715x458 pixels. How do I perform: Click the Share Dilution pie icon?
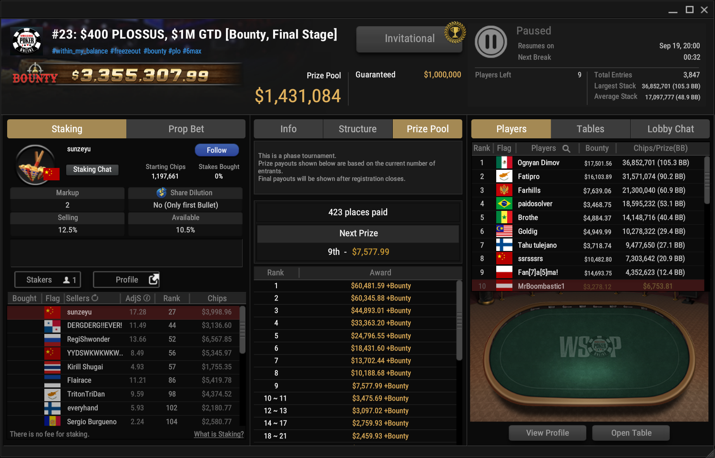(x=162, y=192)
